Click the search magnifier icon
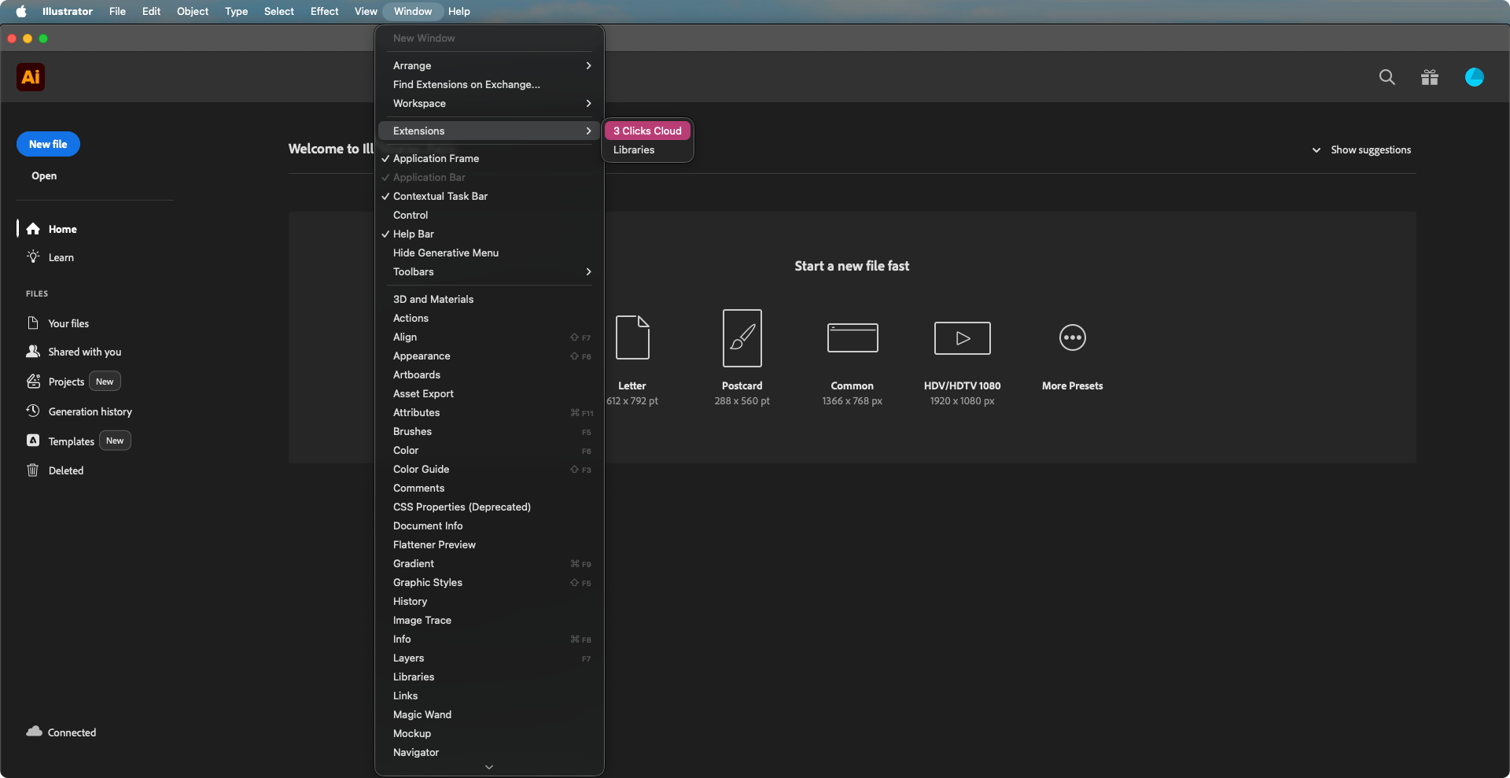This screenshot has height=778, width=1510. (x=1387, y=77)
